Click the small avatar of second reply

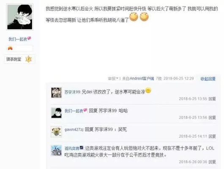pos(57,113)
